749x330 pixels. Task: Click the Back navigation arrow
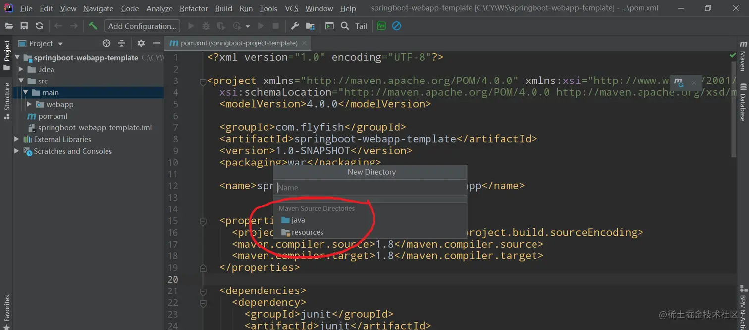tap(58, 26)
